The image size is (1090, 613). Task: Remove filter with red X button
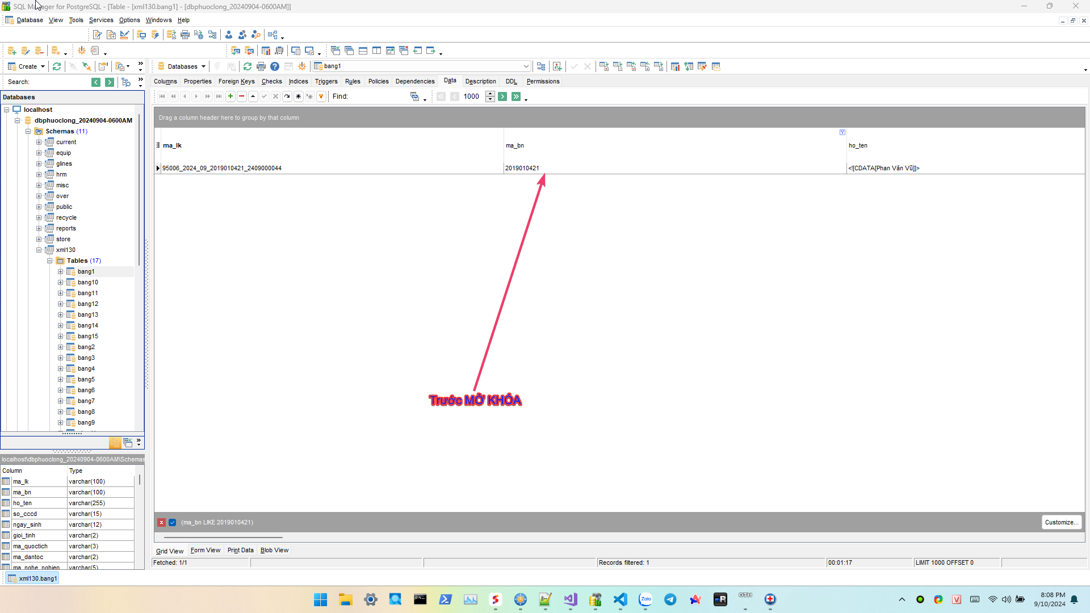point(162,522)
